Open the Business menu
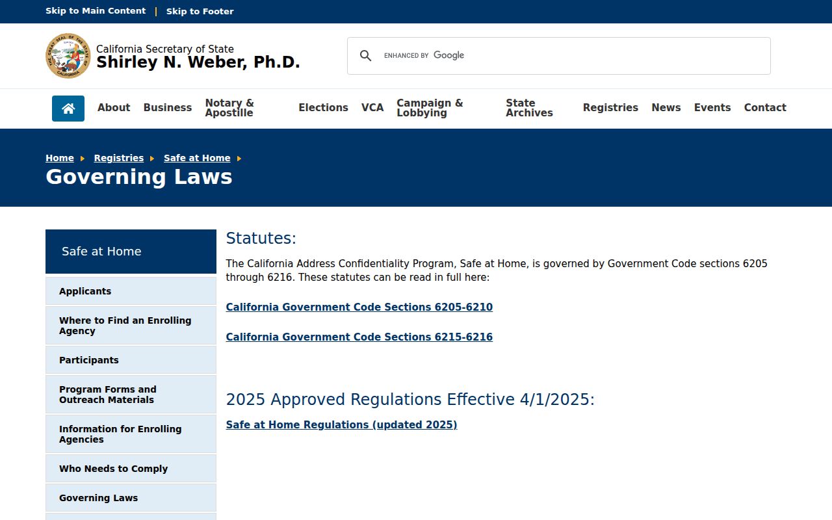 tap(168, 108)
